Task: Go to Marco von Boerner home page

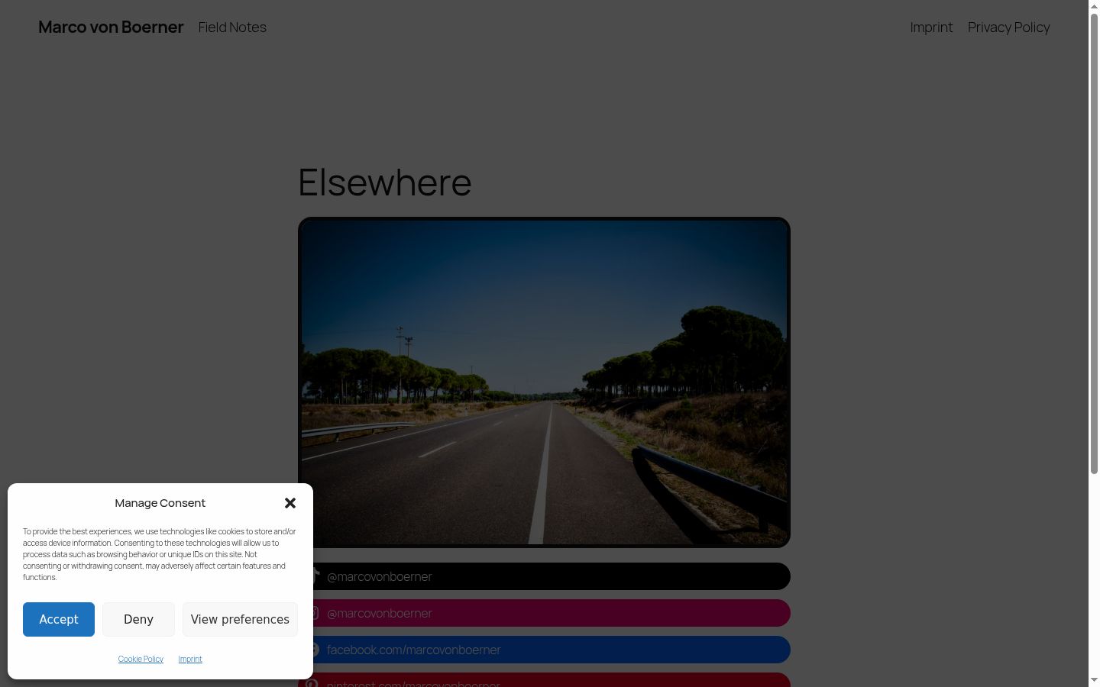Action: [111, 27]
